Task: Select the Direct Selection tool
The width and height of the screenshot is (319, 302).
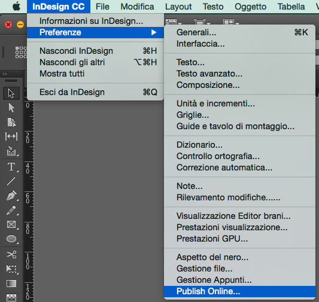Action: point(11,108)
